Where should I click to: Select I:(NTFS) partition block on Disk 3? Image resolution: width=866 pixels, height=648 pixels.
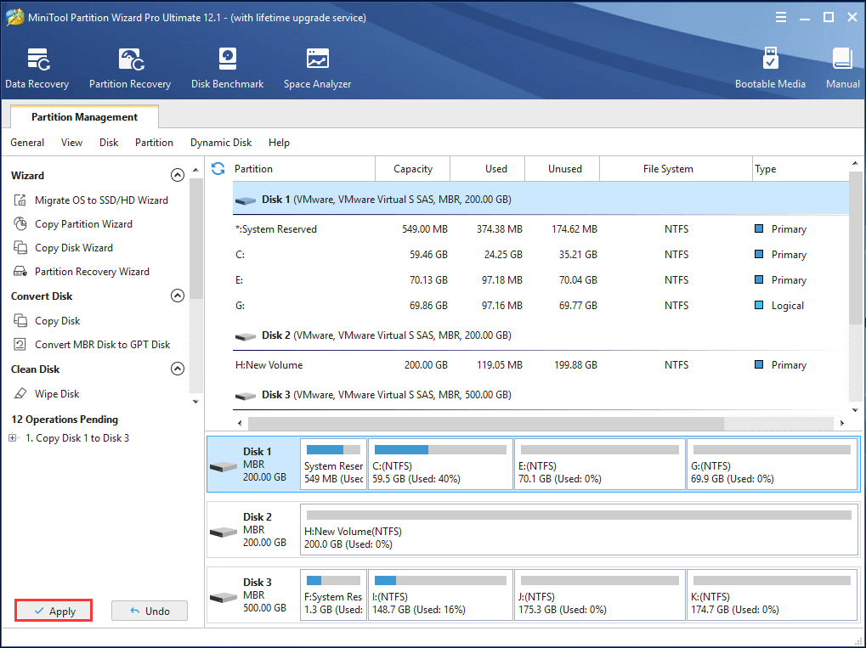(x=440, y=595)
